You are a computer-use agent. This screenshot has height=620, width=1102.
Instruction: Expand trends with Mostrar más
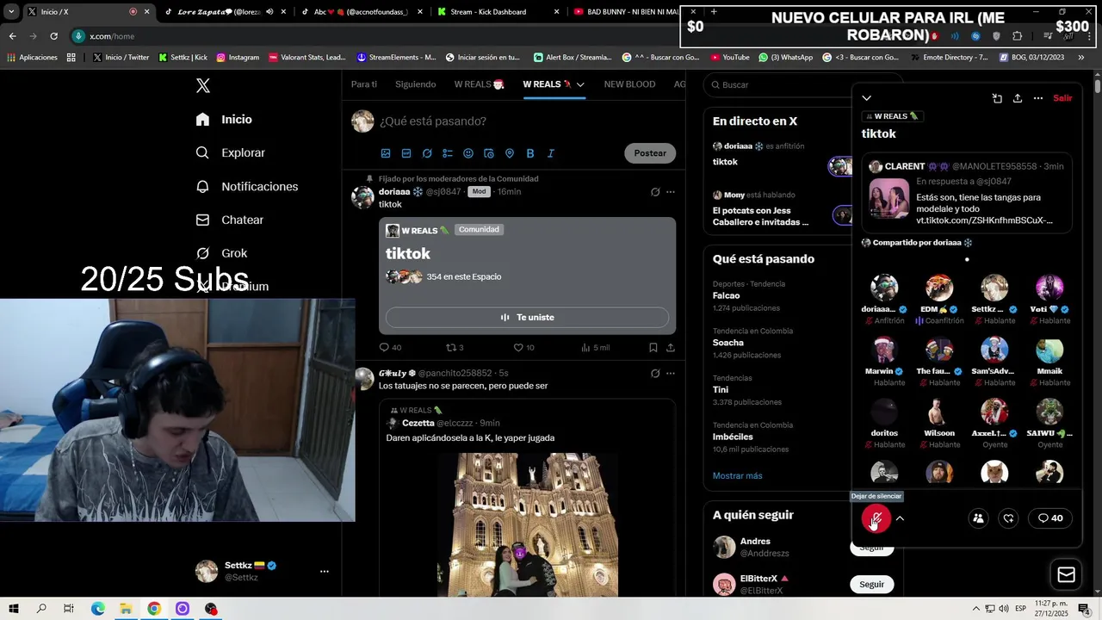(x=737, y=475)
